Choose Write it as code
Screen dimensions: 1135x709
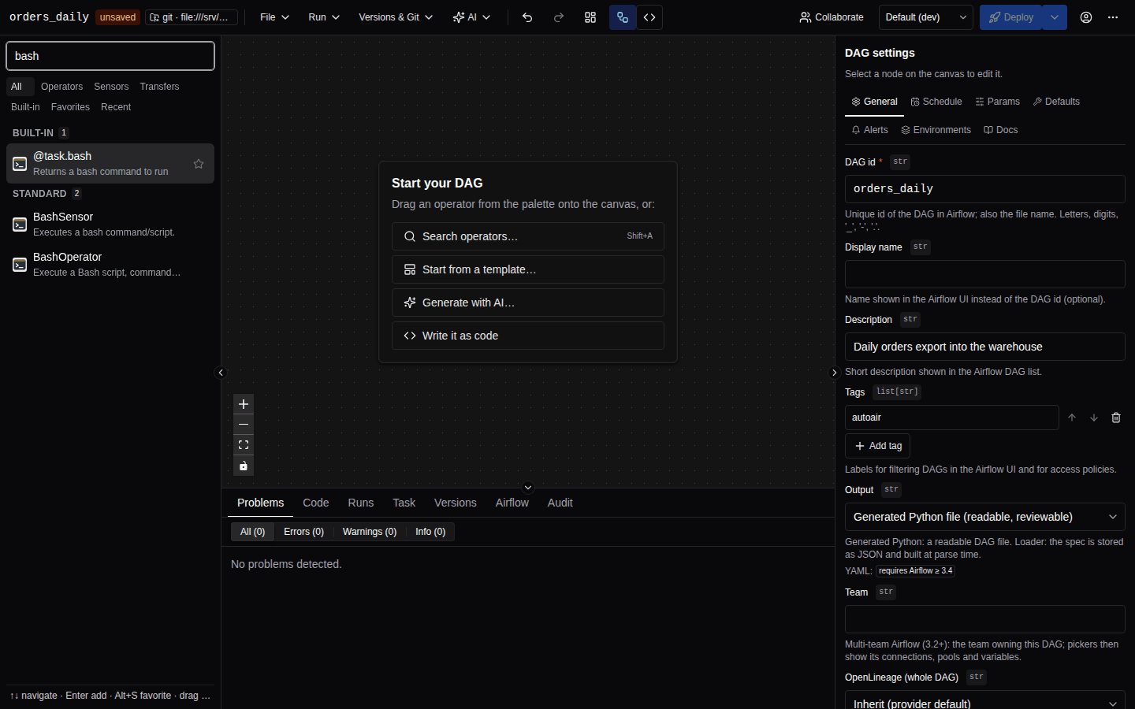(528, 336)
